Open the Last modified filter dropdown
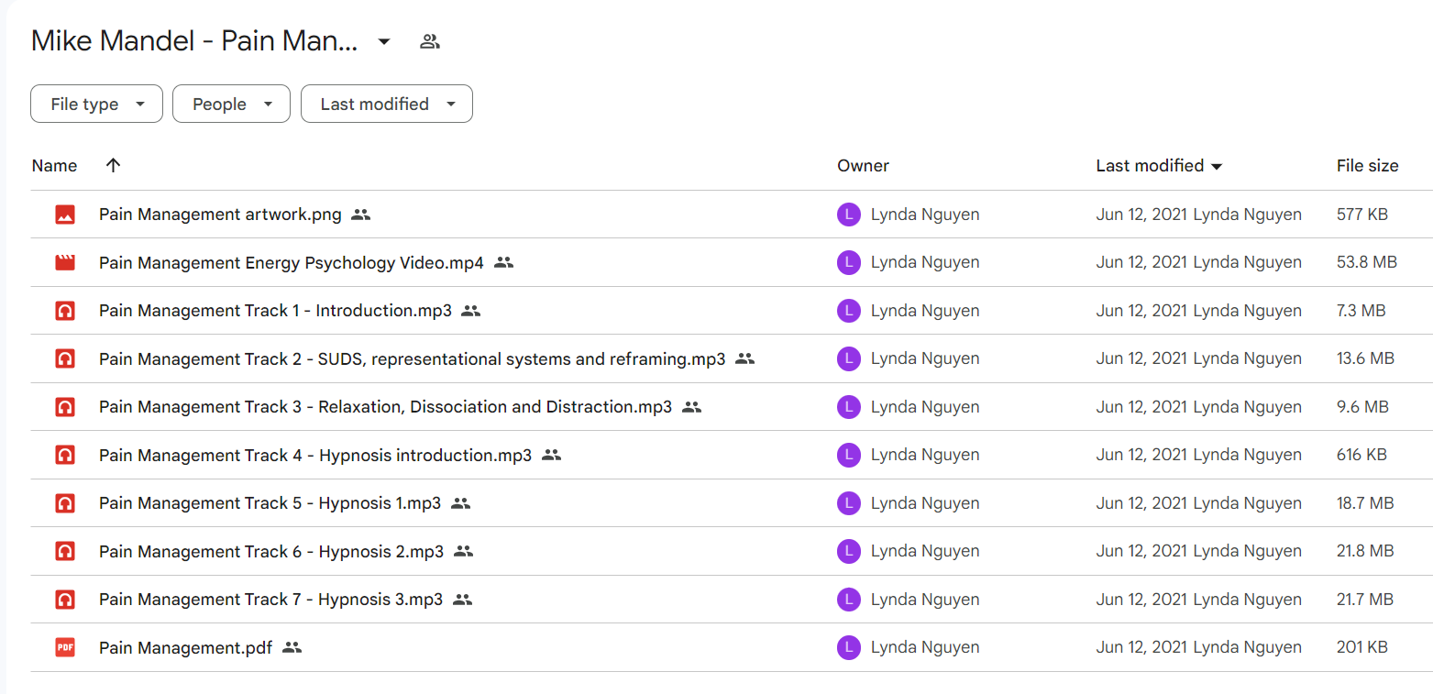 pyautogui.click(x=387, y=104)
